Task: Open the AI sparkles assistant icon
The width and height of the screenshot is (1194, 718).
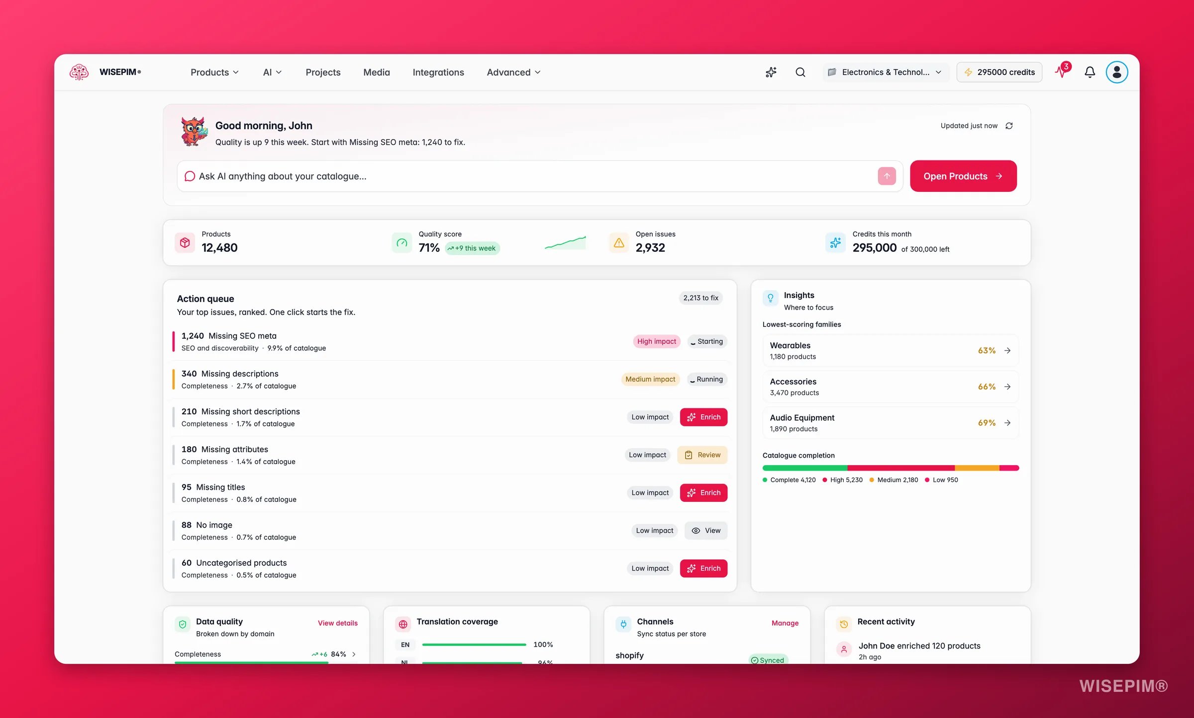Action: [x=771, y=72]
